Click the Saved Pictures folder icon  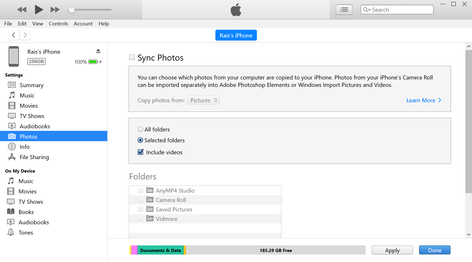pos(150,209)
